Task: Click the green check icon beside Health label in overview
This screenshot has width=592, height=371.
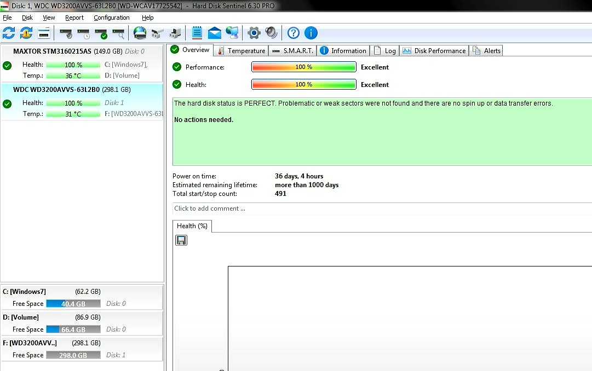Action: tap(177, 84)
